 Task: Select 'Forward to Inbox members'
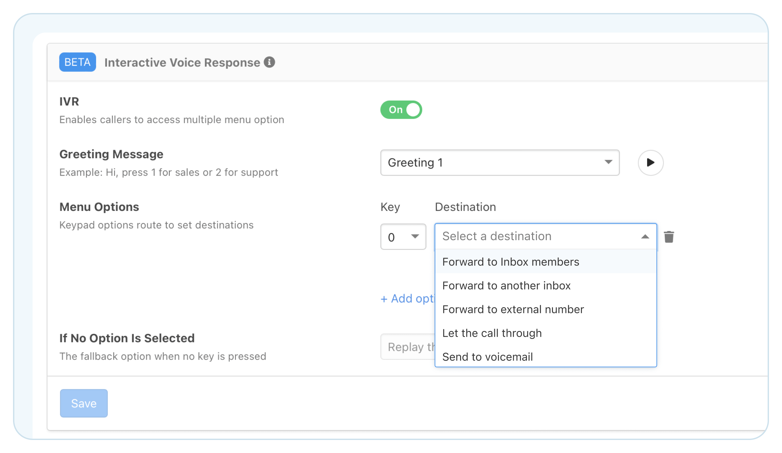511,262
